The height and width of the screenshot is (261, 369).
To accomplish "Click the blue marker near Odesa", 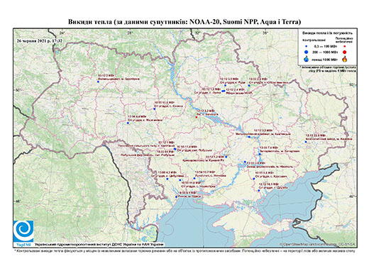I will [176, 196].
